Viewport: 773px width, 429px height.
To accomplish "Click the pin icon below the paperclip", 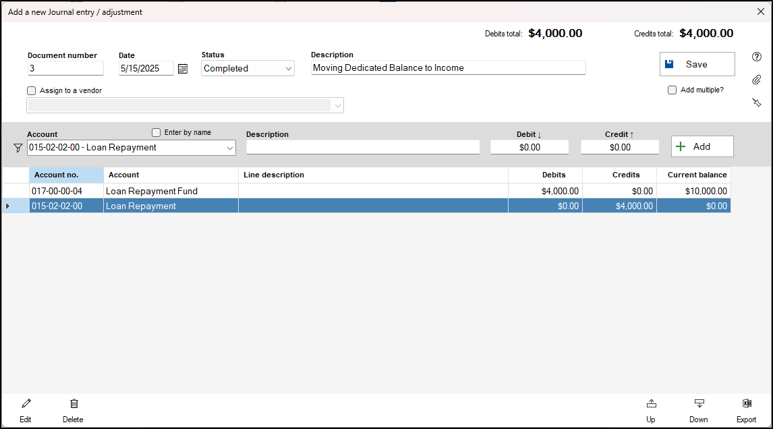I will [757, 103].
